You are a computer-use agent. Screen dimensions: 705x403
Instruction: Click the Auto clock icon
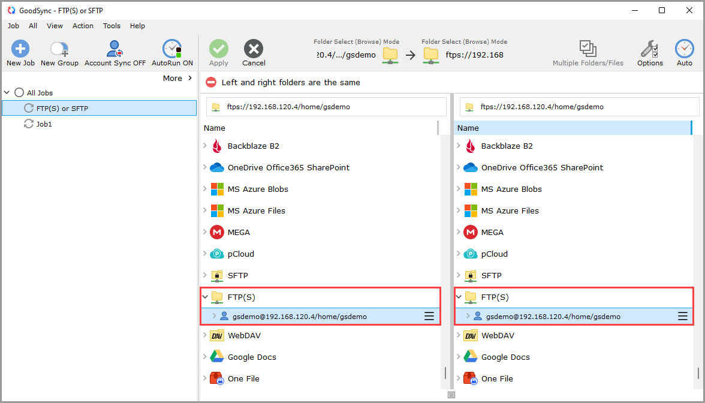[684, 49]
